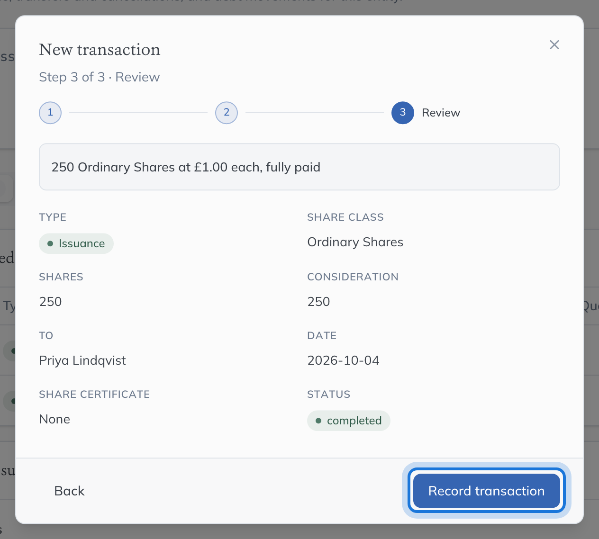Click the Shares value 250
This screenshot has width=599, height=539.
coord(51,302)
